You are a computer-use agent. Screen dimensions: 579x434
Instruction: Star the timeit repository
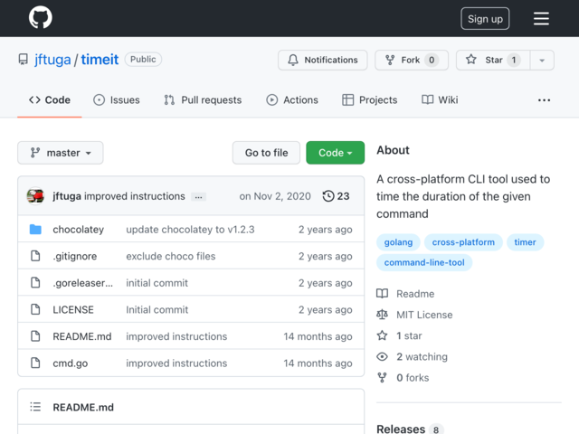coord(493,60)
